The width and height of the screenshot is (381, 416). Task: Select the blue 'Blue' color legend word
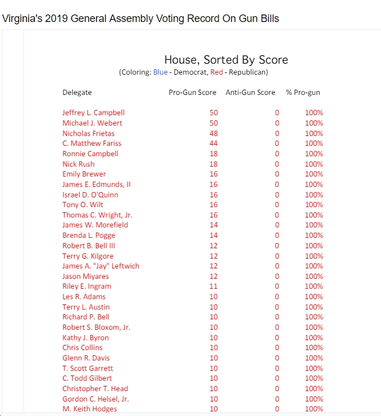point(160,72)
